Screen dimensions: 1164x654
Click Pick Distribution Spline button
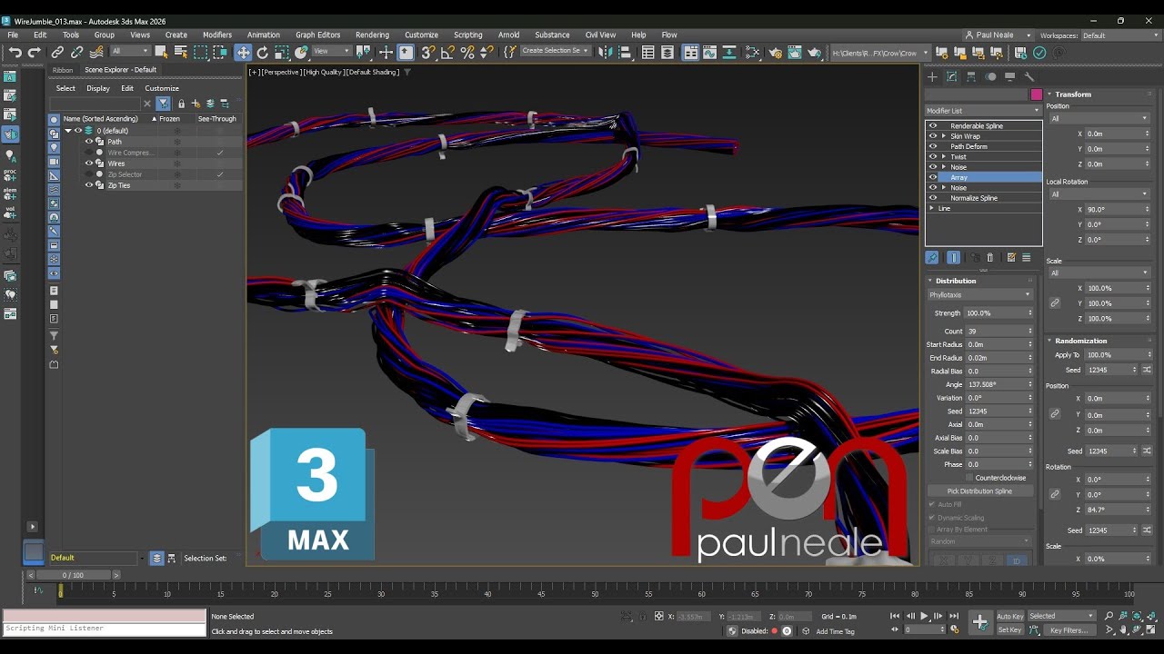979,491
